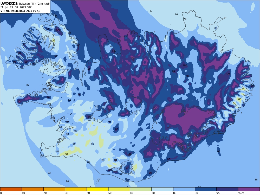Viewport: 260px width, 195px height.
Task: Click the '79' humidity value on the map
Action: point(185,19)
